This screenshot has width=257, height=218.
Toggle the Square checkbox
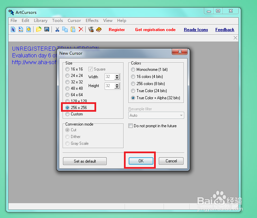97,69
